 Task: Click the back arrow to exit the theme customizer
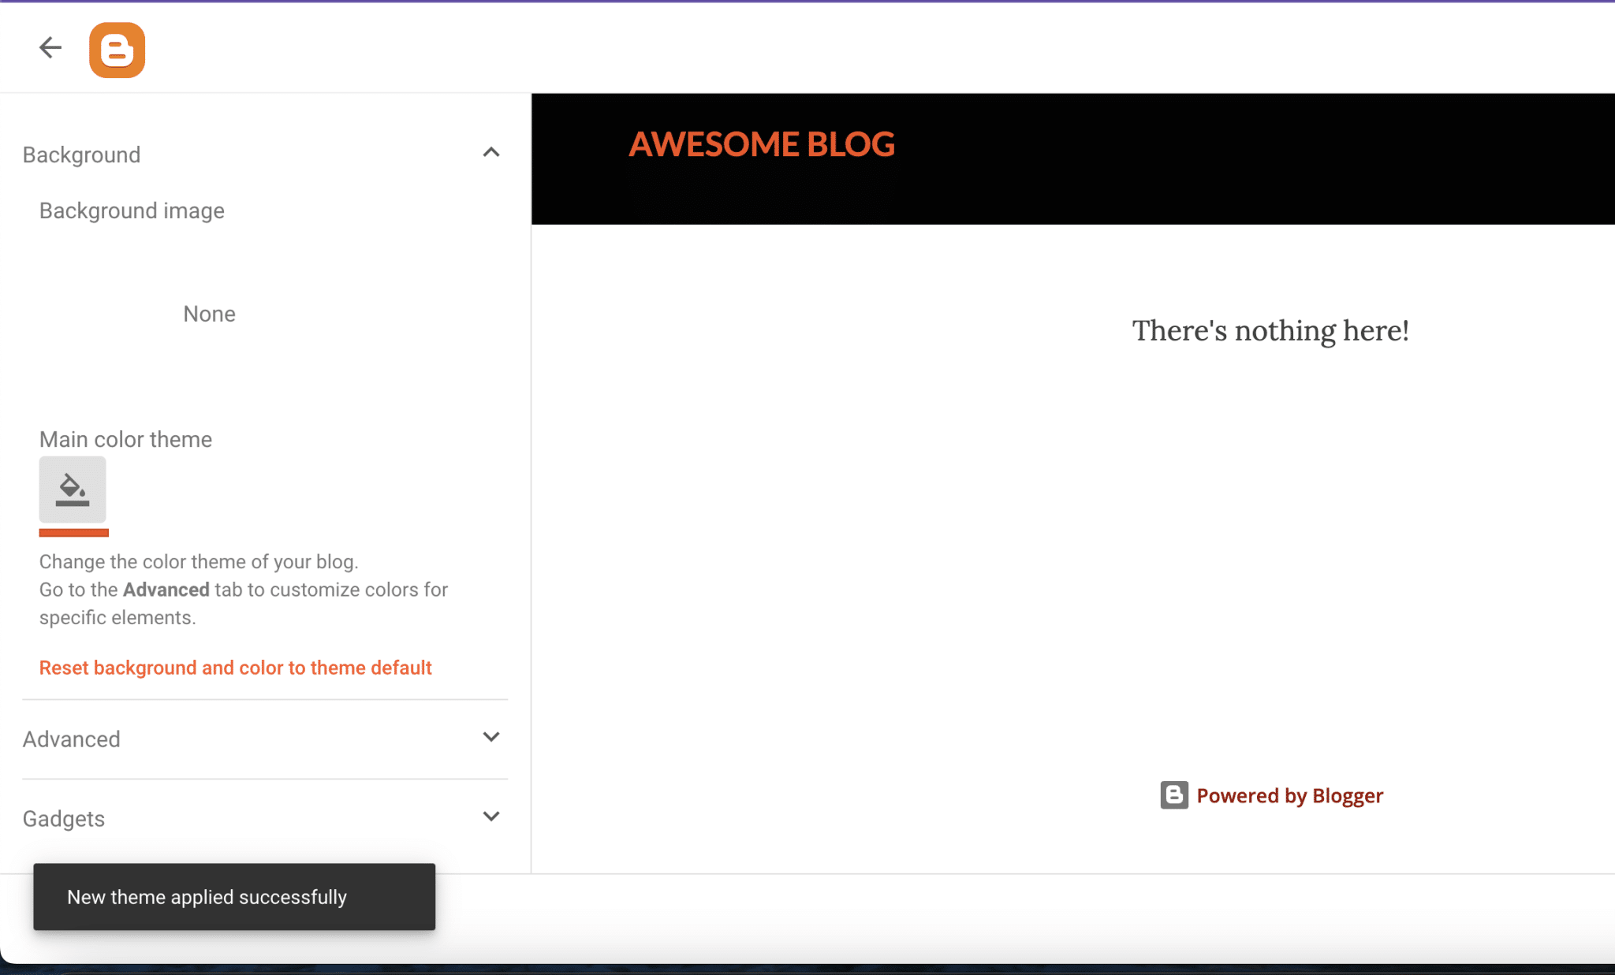[x=50, y=47]
